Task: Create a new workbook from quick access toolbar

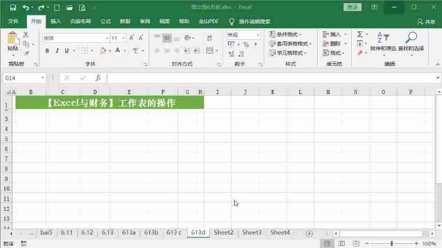Action: coord(56,8)
